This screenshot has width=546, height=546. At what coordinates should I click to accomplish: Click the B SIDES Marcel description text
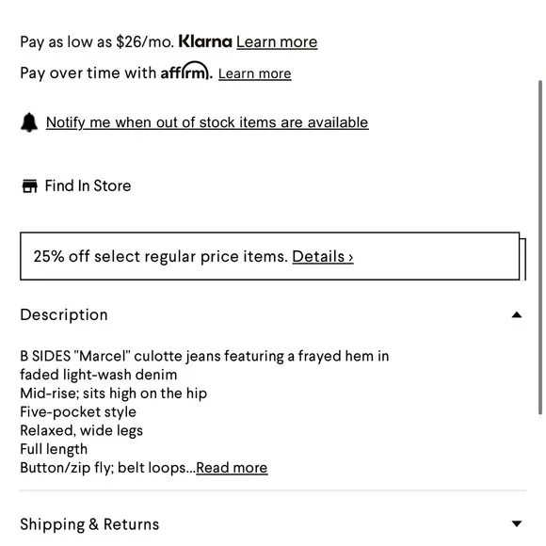tap(204, 365)
